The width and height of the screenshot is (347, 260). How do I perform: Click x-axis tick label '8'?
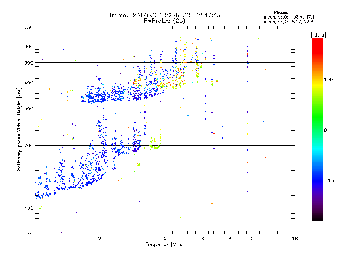(230, 239)
